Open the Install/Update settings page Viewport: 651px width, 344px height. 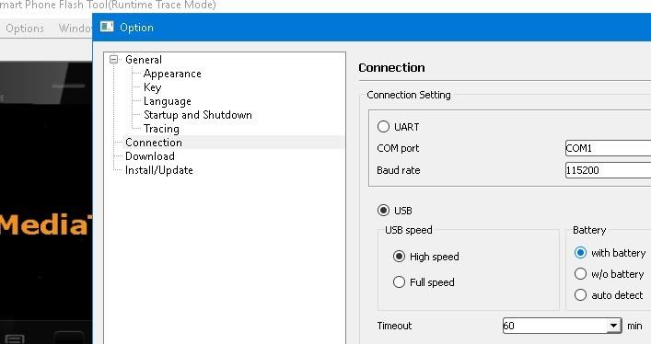[159, 170]
